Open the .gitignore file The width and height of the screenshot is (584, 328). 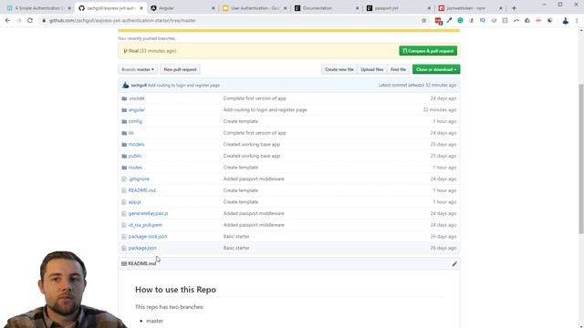pyautogui.click(x=139, y=179)
